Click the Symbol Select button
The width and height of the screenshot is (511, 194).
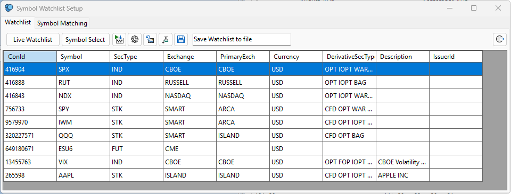(85, 40)
